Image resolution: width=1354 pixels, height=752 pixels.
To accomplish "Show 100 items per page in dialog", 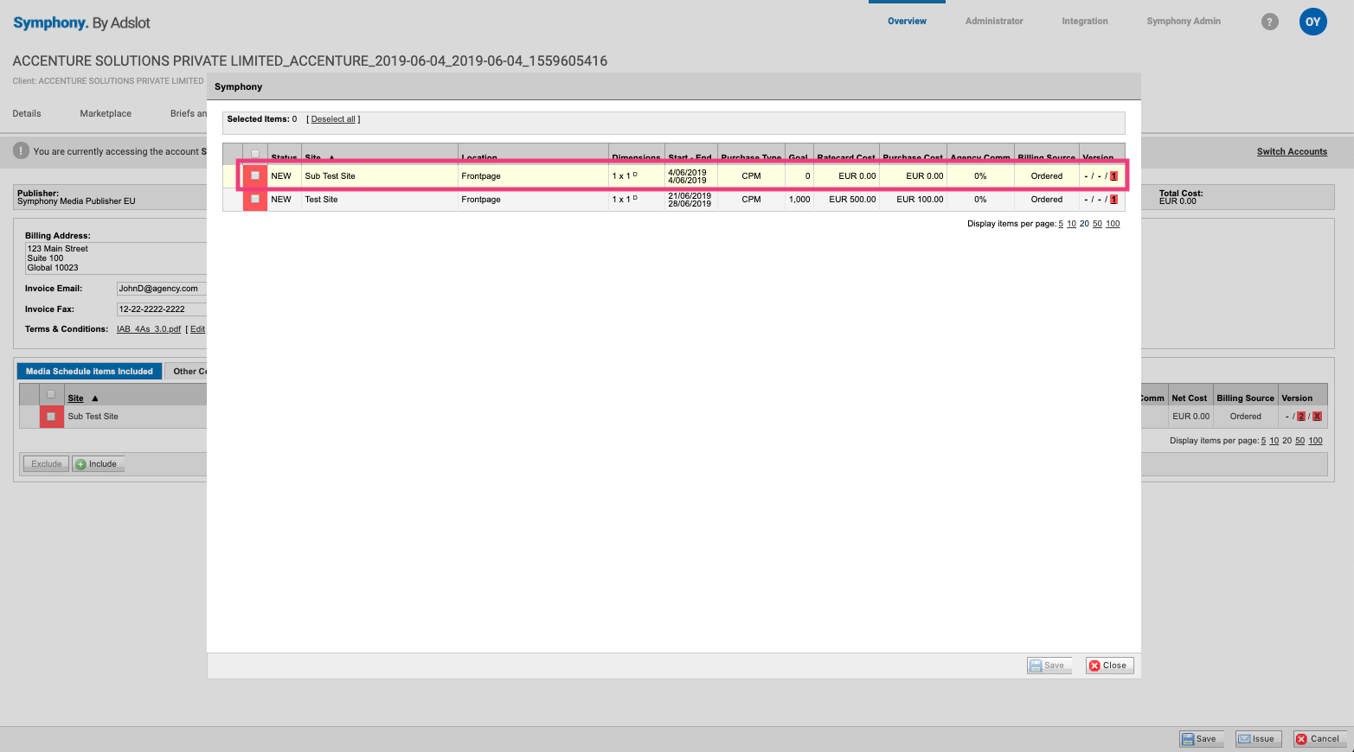I will [x=1113, y=224].
